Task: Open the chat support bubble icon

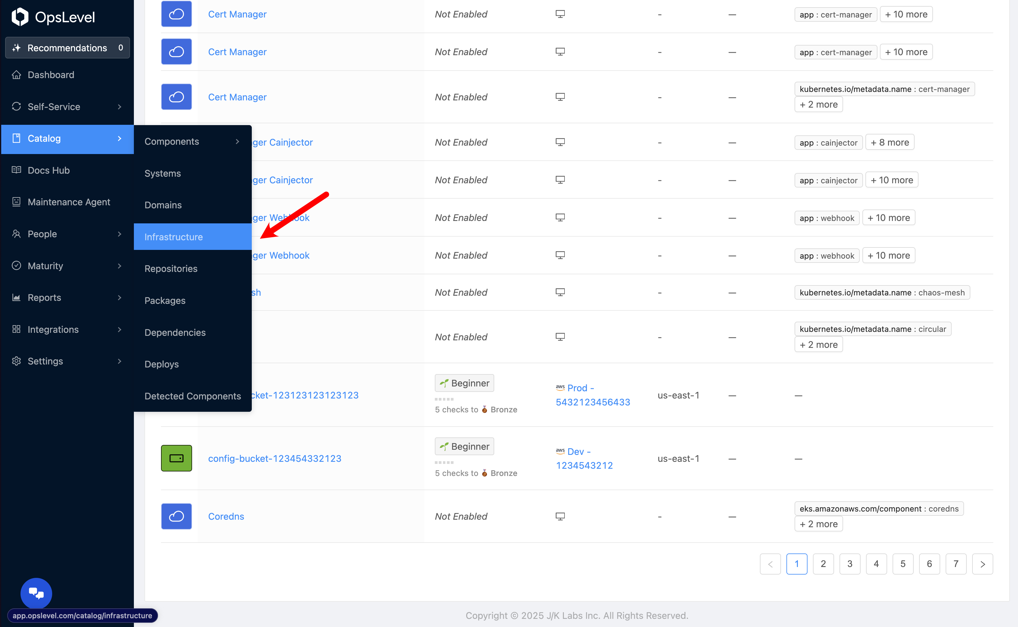Action: click(36, 593)
